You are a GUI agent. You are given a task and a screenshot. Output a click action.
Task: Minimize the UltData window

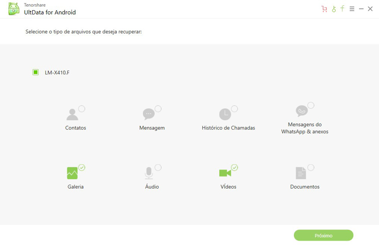point(361,9)
